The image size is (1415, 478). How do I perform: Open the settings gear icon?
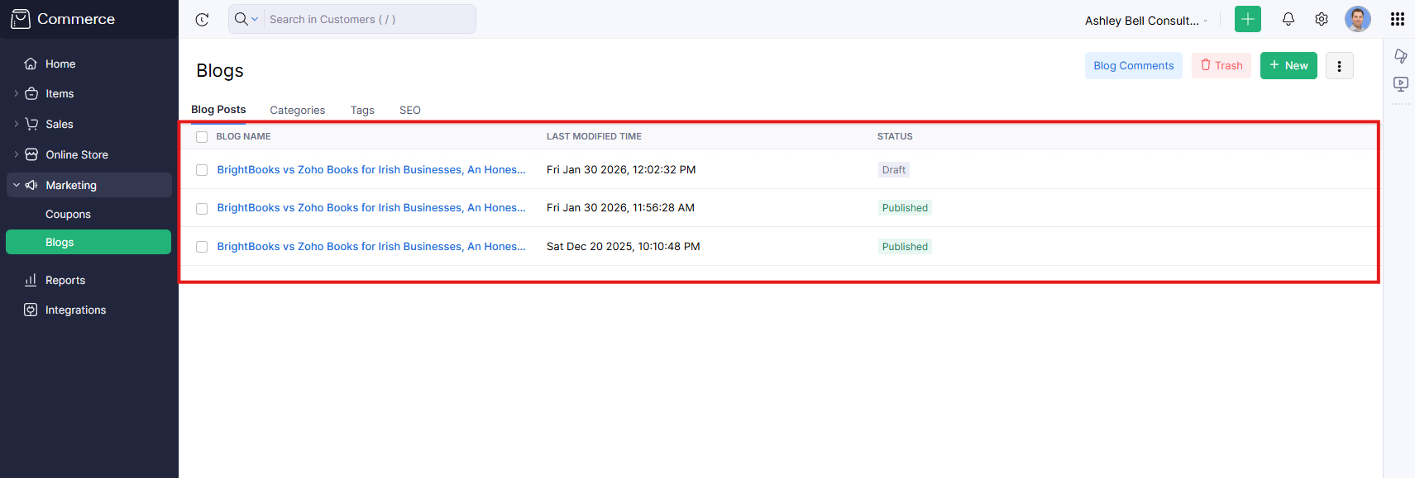(1321, 19)
